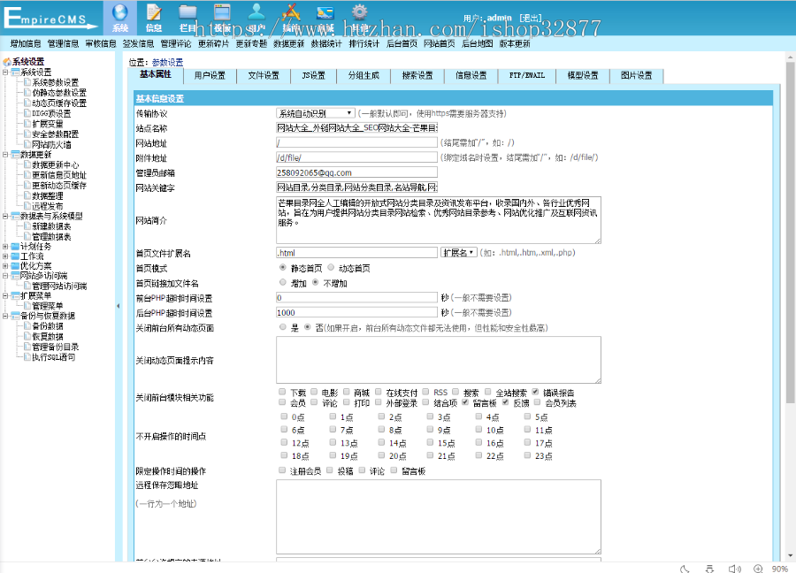The width and height of the screenshot is (796, 573).
Task: Click page icon next to 系统参数设置
Action: tap(27, 82)
